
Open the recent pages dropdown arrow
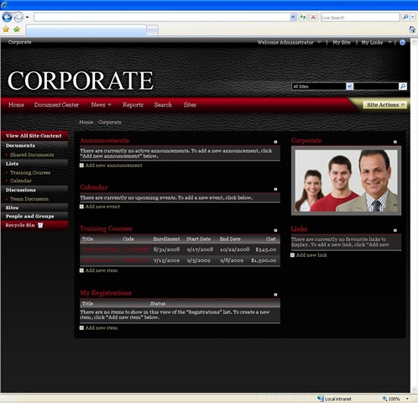pos(27,18)
